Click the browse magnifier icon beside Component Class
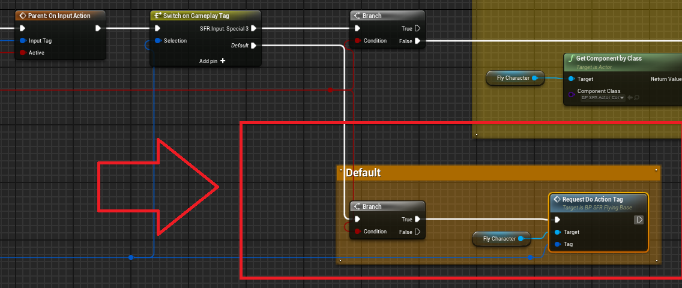Viewport: 682px width, 288px height. coord(636,98)
